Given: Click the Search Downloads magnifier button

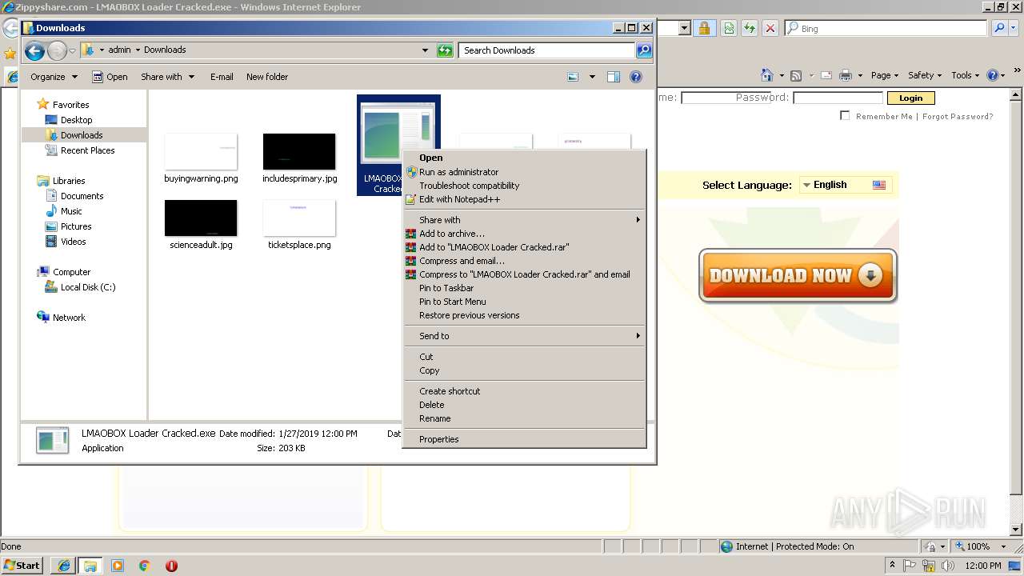Looking at the screenshot, I should pyautogui.click(x=644, y=50).
